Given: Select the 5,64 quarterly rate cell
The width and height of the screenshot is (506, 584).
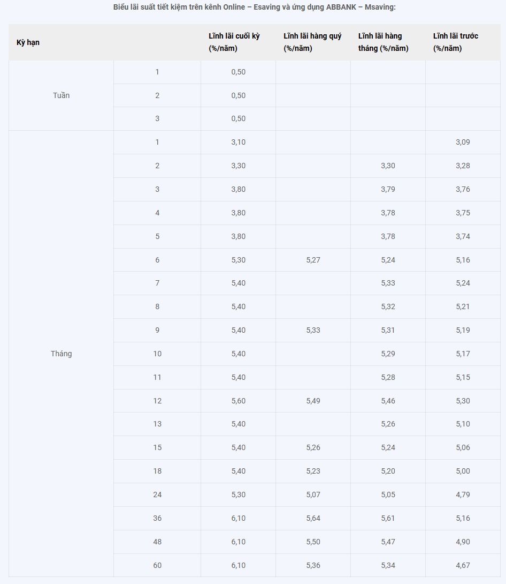Looking at the screenshot, I should click(x=313, y=518).
